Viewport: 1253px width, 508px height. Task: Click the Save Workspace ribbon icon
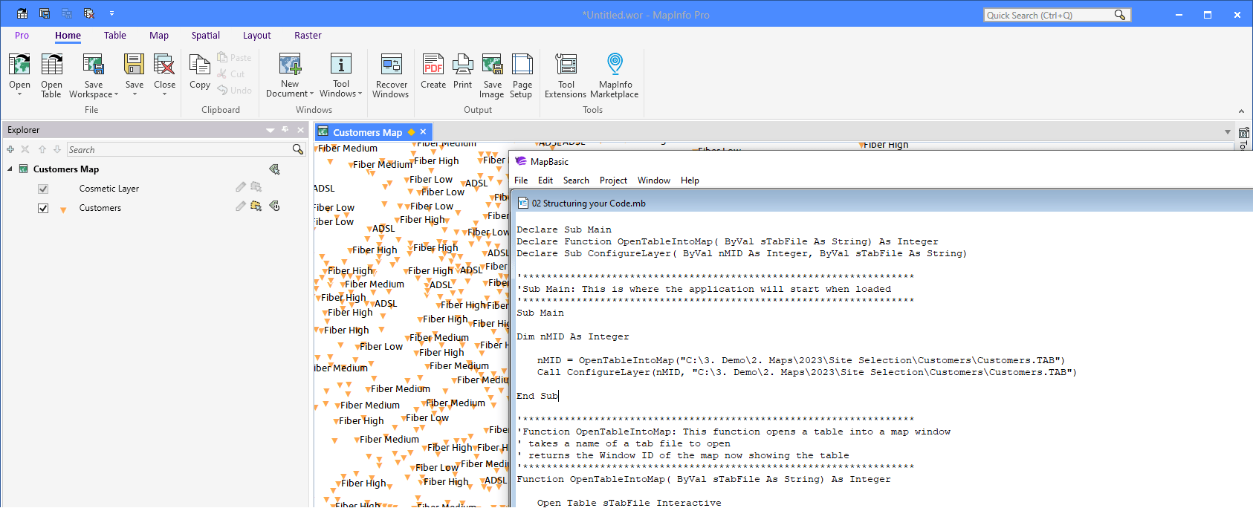point(93,65)
